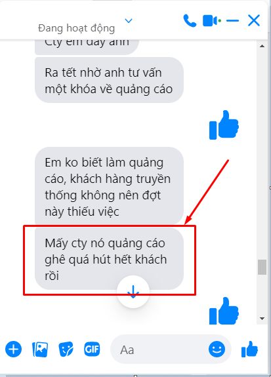
Task: Click the 'Em ko biết làm quảng cáo' message
Action: point(110,186)
